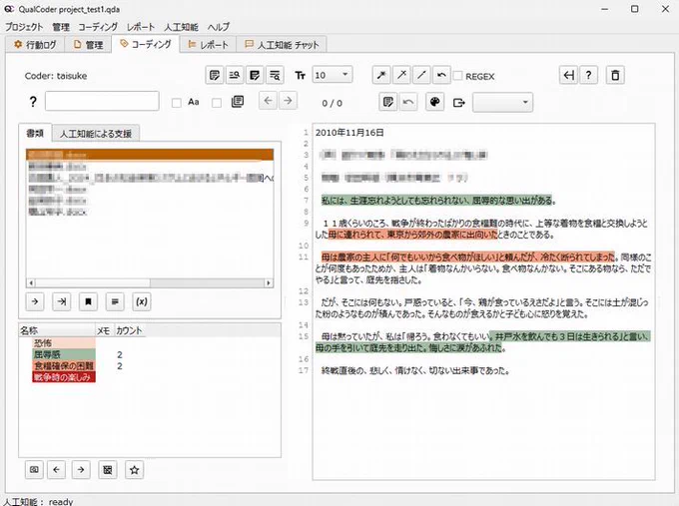Click the diagonal line wand icon

click(x=421, y=75)
